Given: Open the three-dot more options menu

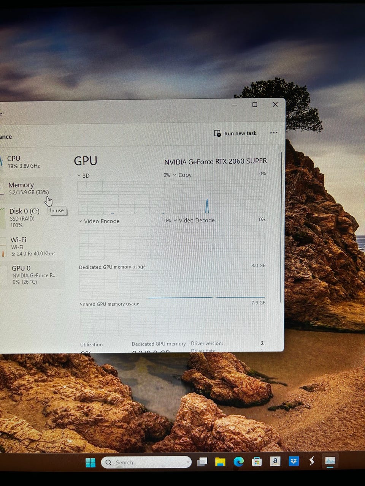Looking at the screenshot, I should [x=274, y=133].
